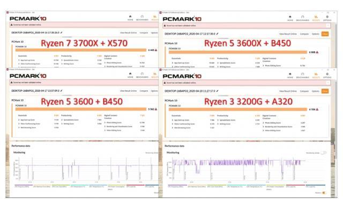
Task: Click View Result Online in Ryzen 7 3700X window
Action: click(129, 33)
